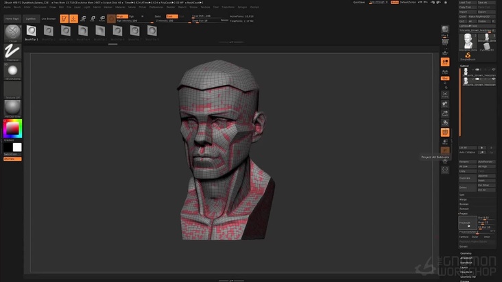Click the Zoom3D view icon
Viewport: 502px width, 282px height.
point(445,114)
